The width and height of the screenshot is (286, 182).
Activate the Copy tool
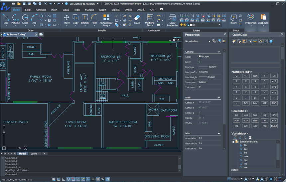point(75,19)
